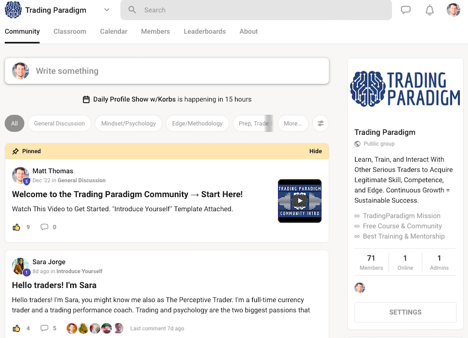Open comments on Sara Jorge's post
468x338 pixels.
click(45, 328)
